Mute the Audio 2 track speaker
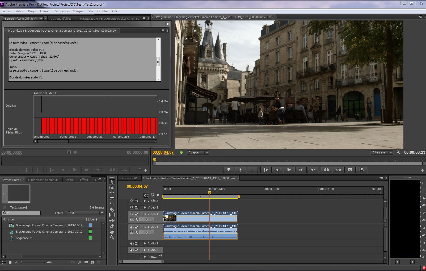The width and height of the screenshot is (426, 271). (132, 243)
